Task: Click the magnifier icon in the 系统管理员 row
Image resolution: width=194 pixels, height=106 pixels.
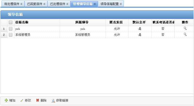Action: pos(185,35)
